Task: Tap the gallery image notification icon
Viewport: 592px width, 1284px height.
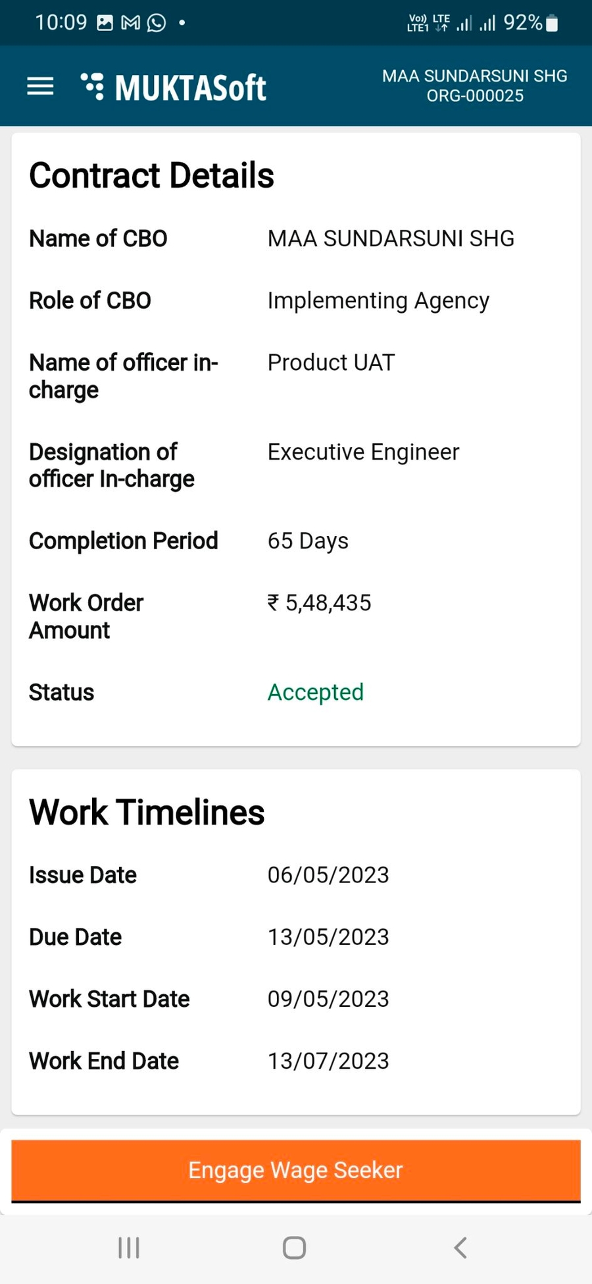Action: click(x=105, y=23)
